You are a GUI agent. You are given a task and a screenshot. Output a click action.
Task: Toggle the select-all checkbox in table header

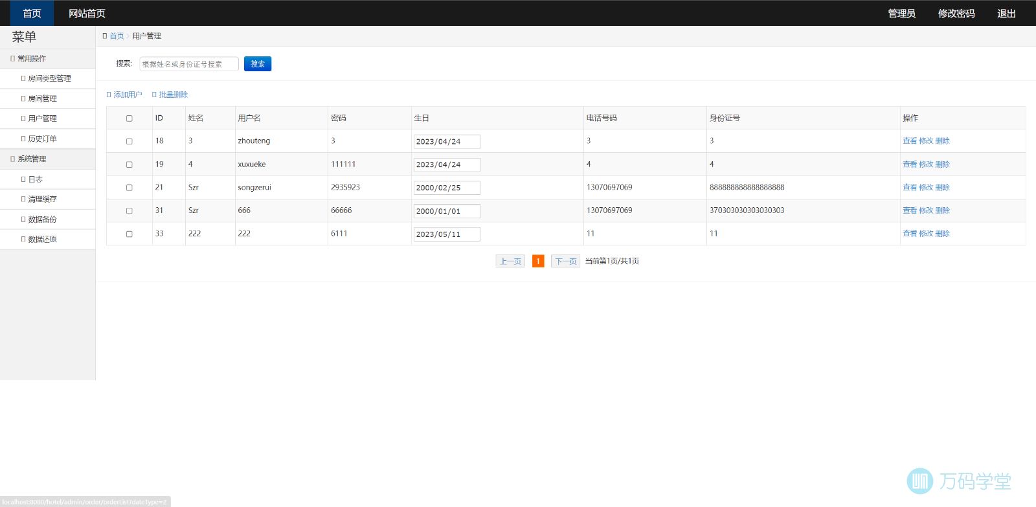(129, 118)
